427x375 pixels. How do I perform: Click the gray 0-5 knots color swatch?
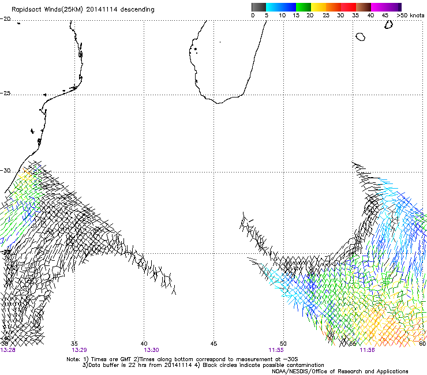(259, 7)
